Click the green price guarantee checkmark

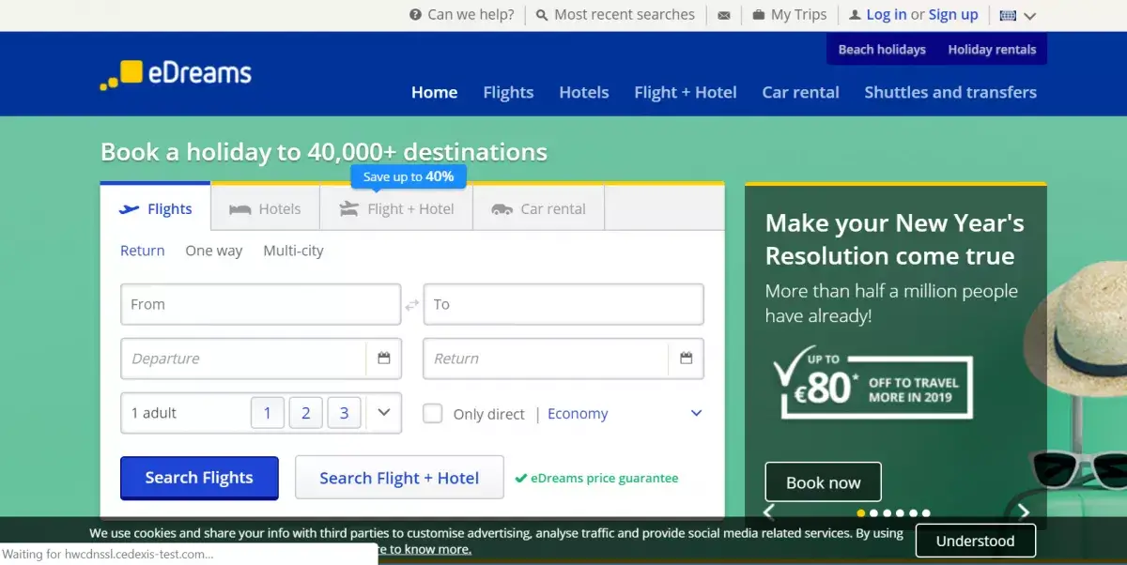521,479
